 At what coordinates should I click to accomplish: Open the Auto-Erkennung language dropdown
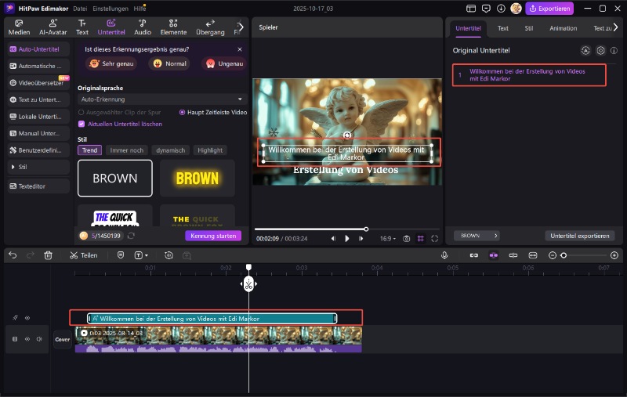[162, 99]
